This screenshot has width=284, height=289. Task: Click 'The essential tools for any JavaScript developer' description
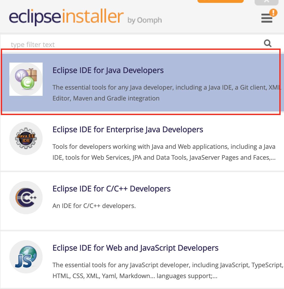(x=168, y=270)
